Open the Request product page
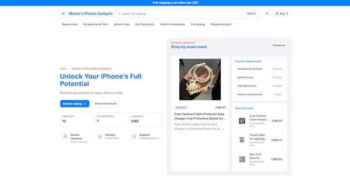This screenshot has width=350, height=180. click(x=221, y=24)
